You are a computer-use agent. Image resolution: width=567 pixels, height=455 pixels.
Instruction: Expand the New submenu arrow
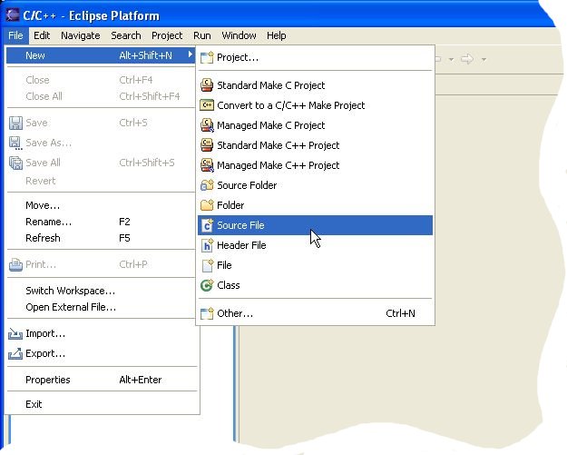tap(190, 55)
